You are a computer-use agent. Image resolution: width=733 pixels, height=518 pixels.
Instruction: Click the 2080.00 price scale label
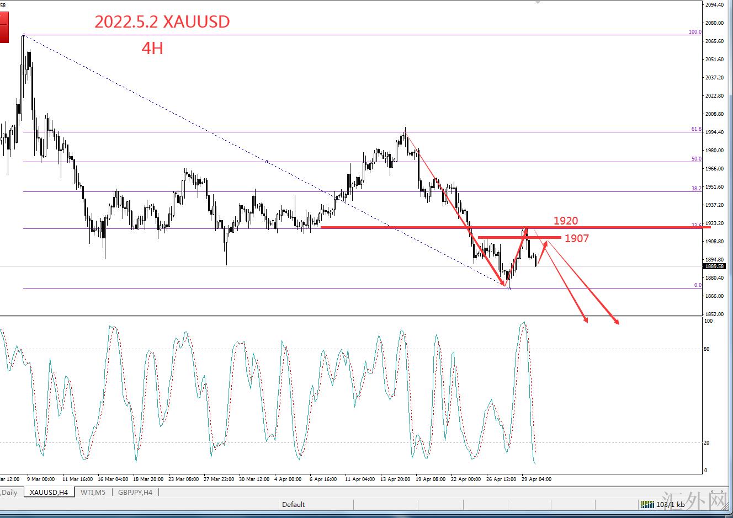(714, 23)
